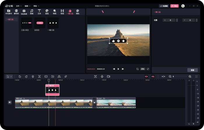Open the 音频 audio tab
Screen dimensions: 204x130
point(31,12)
